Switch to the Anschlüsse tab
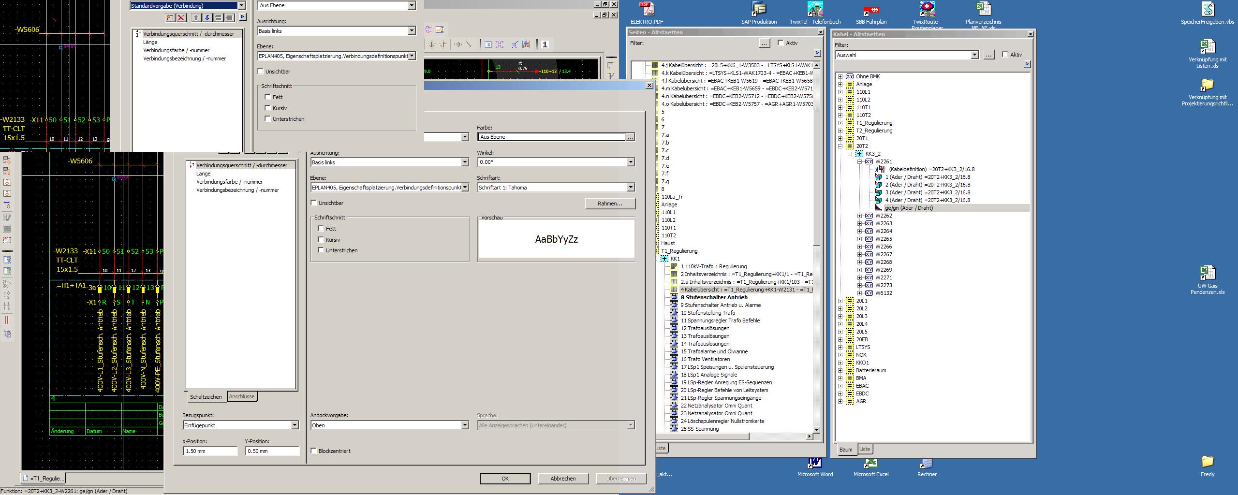Screen dimensions: 1238x495 [x=242, y=396]
